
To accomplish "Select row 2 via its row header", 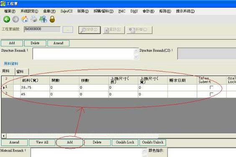I will coord(8,94).
